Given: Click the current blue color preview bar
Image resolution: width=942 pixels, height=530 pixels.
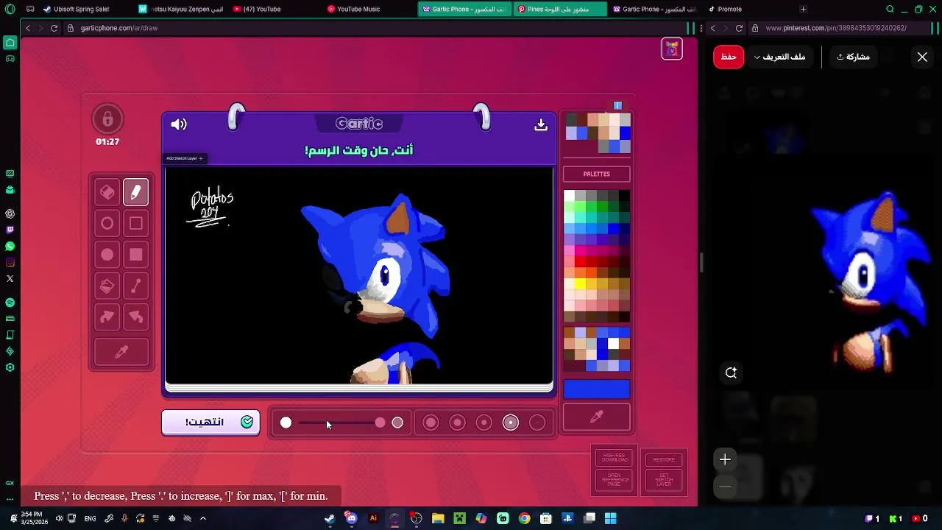Looking at the screenshot, I should click(597, 389).
